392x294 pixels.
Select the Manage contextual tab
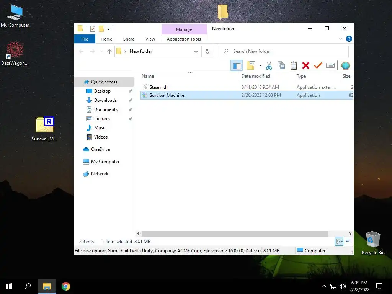click(x=184, y=29)
